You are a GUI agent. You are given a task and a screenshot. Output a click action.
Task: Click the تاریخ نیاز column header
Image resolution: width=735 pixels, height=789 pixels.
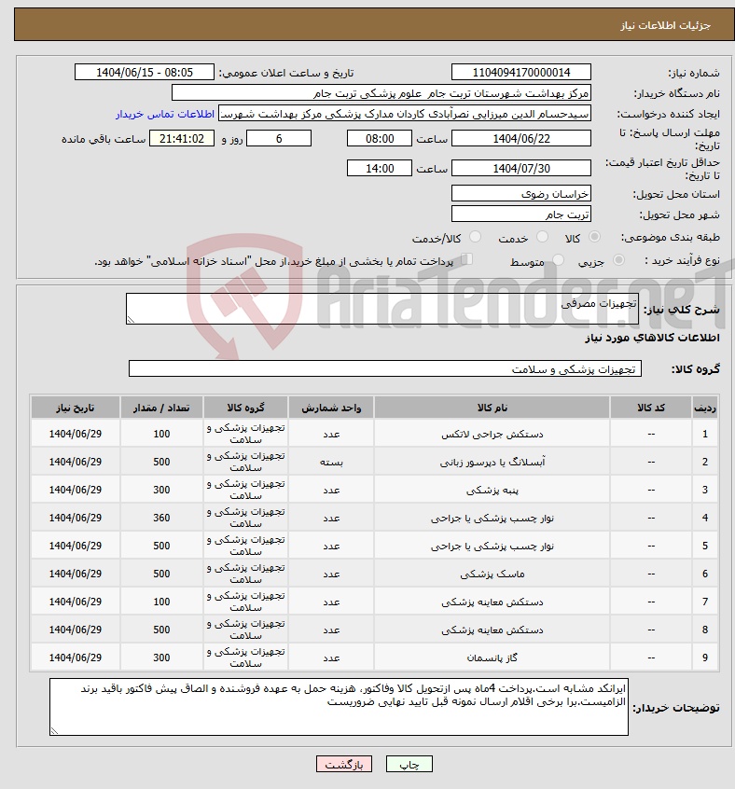(x=76, y=408)
